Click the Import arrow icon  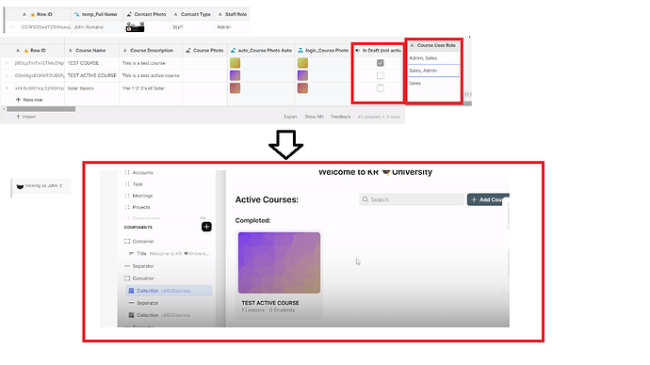pos(18,117)
